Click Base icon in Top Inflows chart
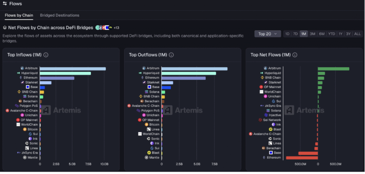 coord(28,87)
